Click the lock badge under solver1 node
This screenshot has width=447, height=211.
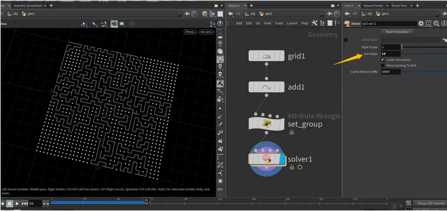pos(292,167)
